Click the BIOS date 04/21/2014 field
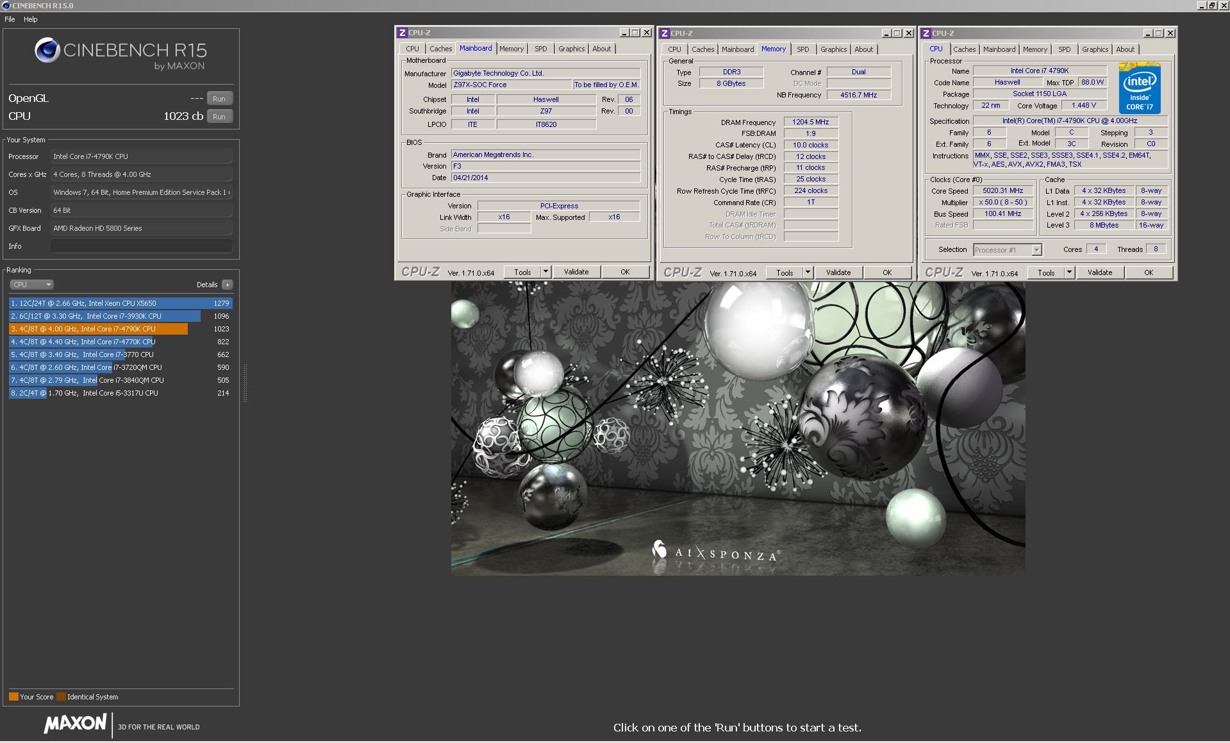 pos(545,178)
